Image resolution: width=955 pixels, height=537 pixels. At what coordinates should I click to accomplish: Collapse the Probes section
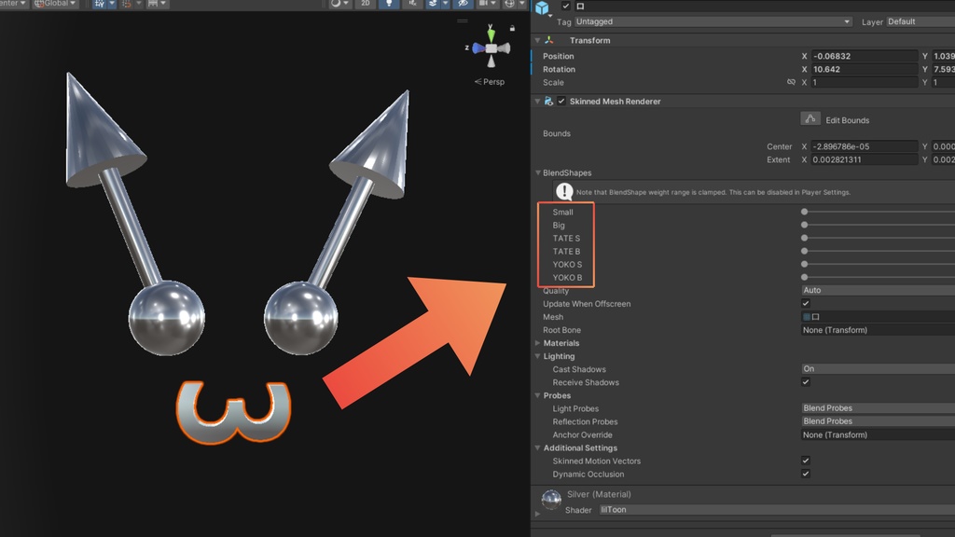538,395
